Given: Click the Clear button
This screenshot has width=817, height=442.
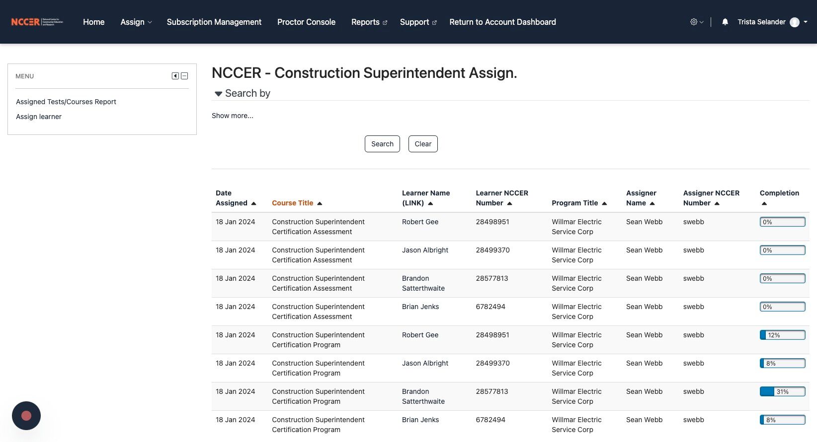Looking at the screenshot, I should [423, 144].
